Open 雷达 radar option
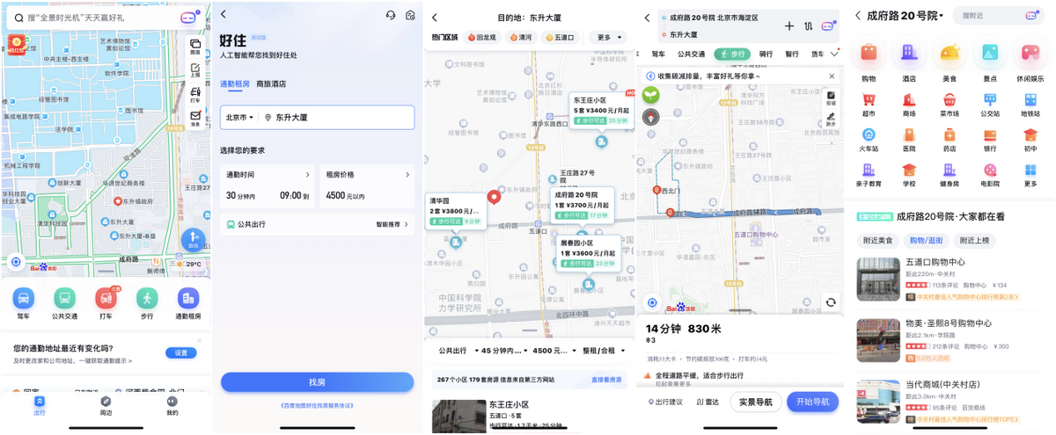Screen dimensions: 1056x435 (x=708, y=402)
